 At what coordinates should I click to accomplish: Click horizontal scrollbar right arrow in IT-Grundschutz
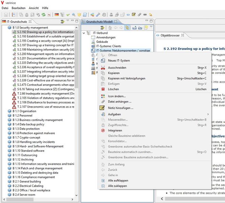coord(72,199)
